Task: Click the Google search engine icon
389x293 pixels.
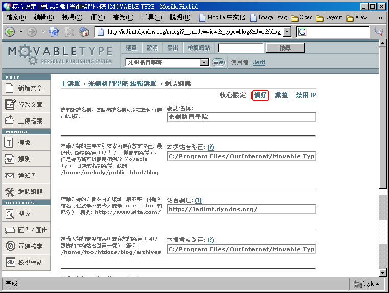Action: [302, 32]
